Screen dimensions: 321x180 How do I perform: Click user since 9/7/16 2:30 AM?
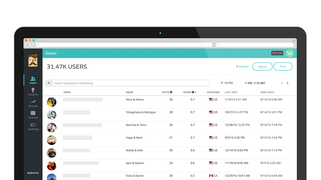(x=270, y=163)
